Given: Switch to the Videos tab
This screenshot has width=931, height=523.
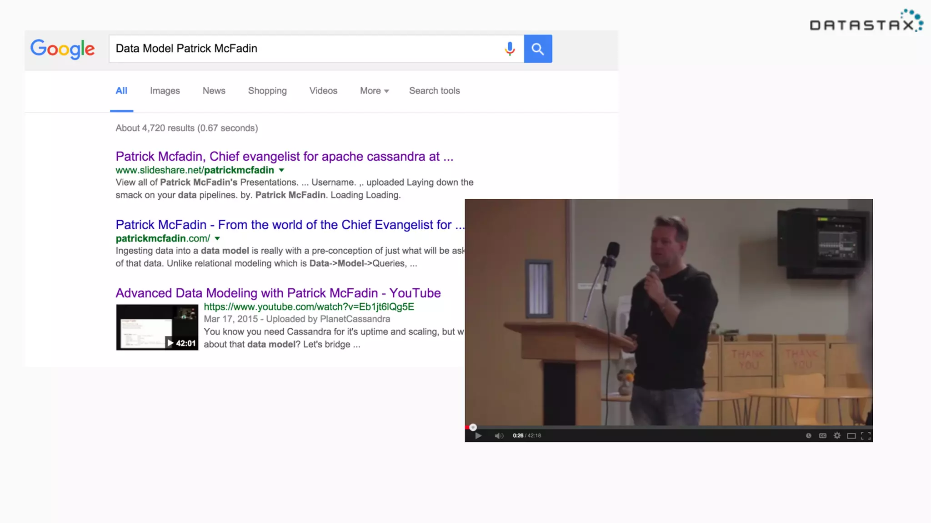Looking at the screenshot, I should click(323, 91).
